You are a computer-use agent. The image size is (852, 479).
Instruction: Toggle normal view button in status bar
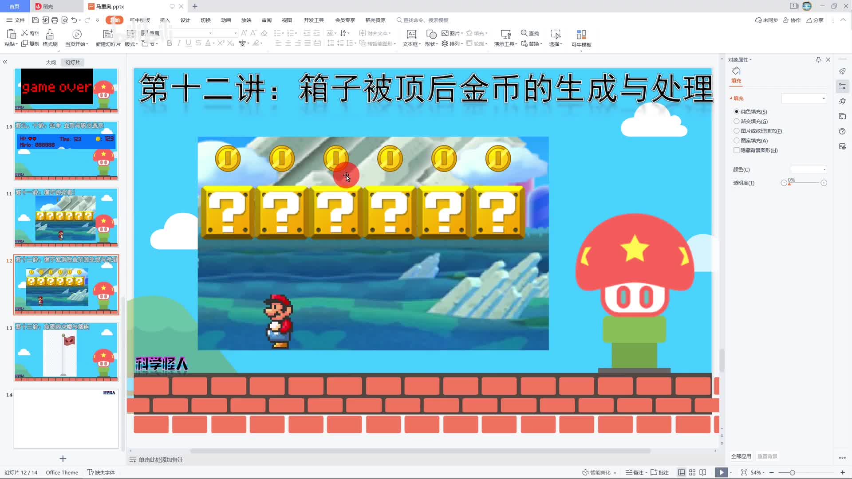click(x=682, y=472)
